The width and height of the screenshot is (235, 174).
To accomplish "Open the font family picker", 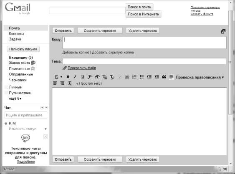I will click(90, 77).
